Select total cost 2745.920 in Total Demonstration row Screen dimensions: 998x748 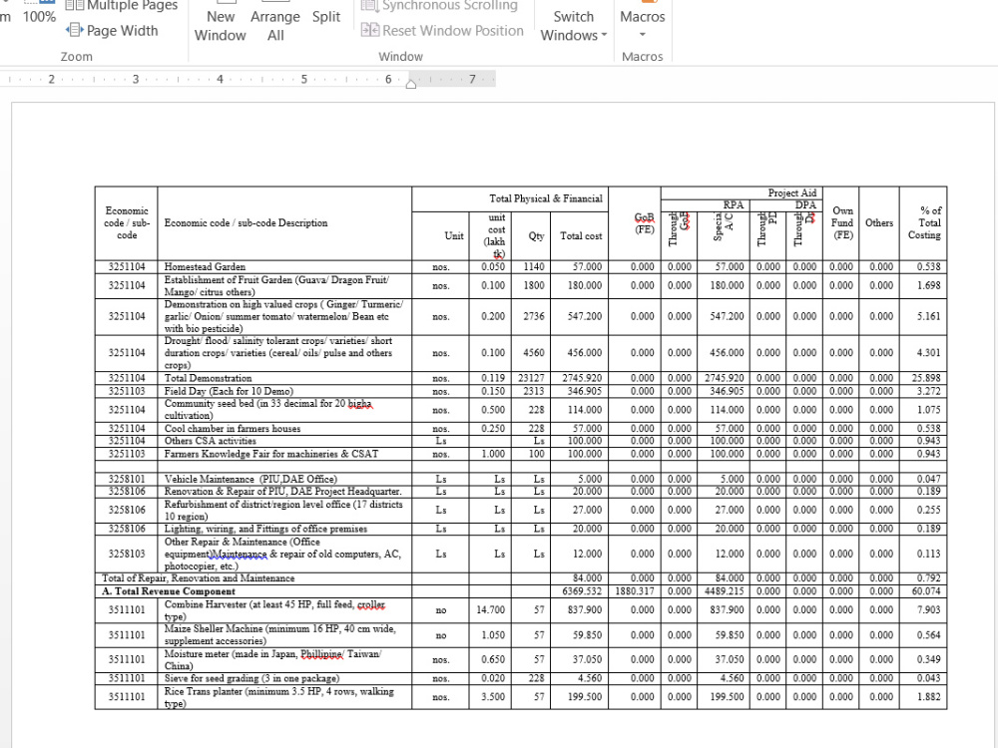click(x=582, y=378)
